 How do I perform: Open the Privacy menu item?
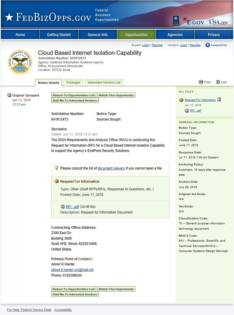214,34
